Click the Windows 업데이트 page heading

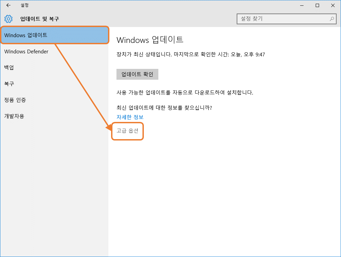(x=150, y=40)
